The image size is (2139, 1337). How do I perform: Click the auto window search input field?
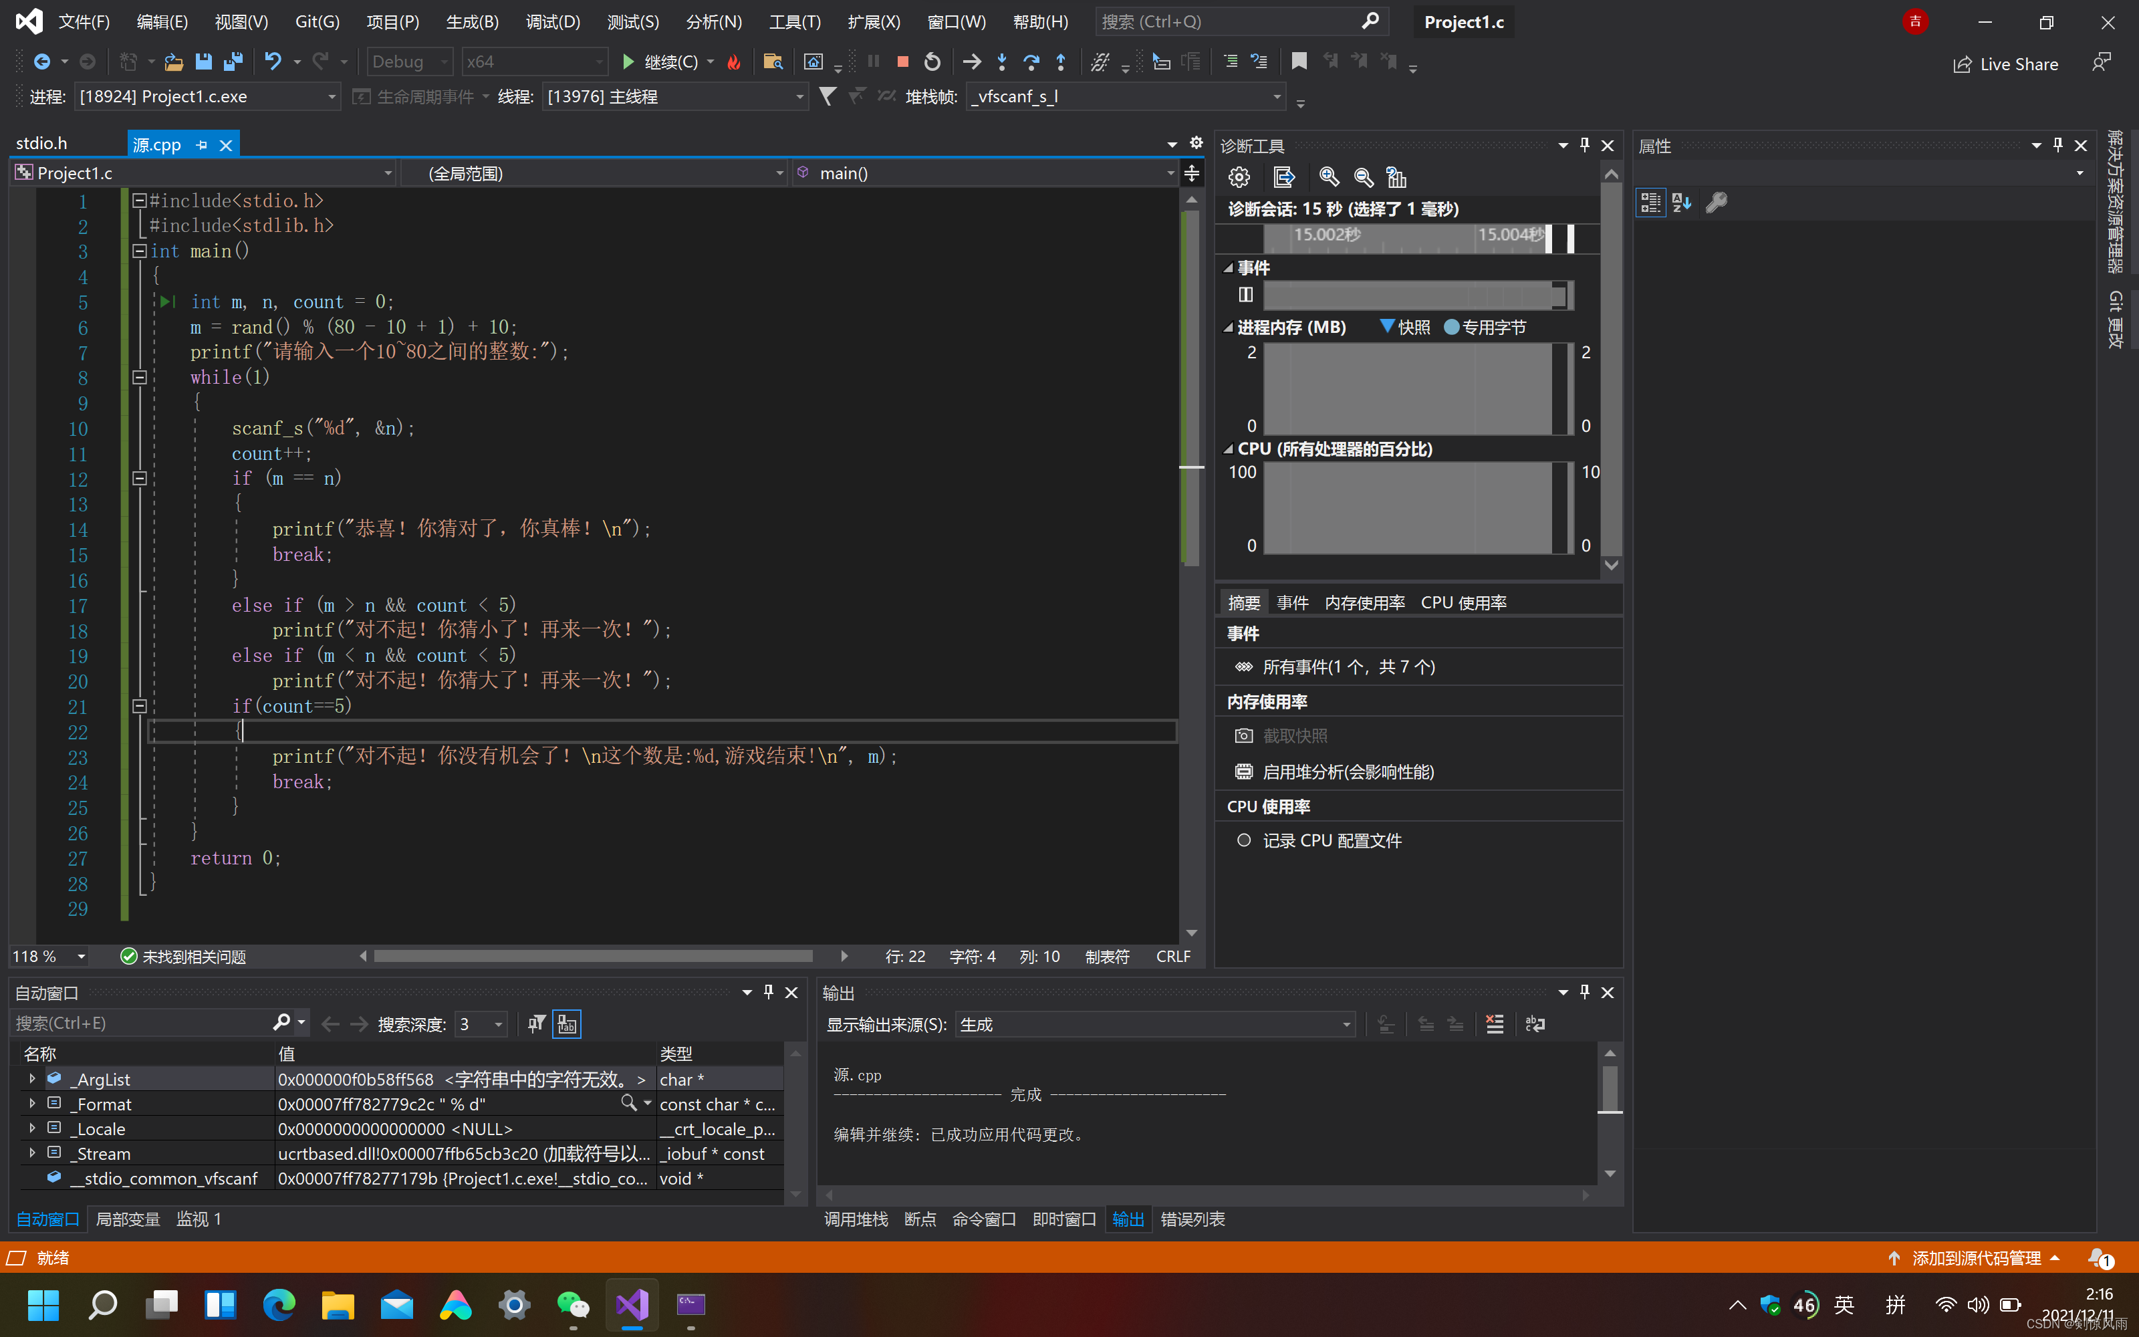click(x=142, y=1023)
